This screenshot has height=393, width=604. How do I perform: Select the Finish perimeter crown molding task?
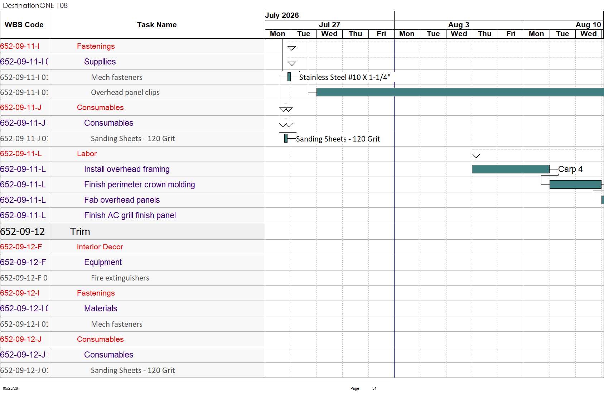132,184
